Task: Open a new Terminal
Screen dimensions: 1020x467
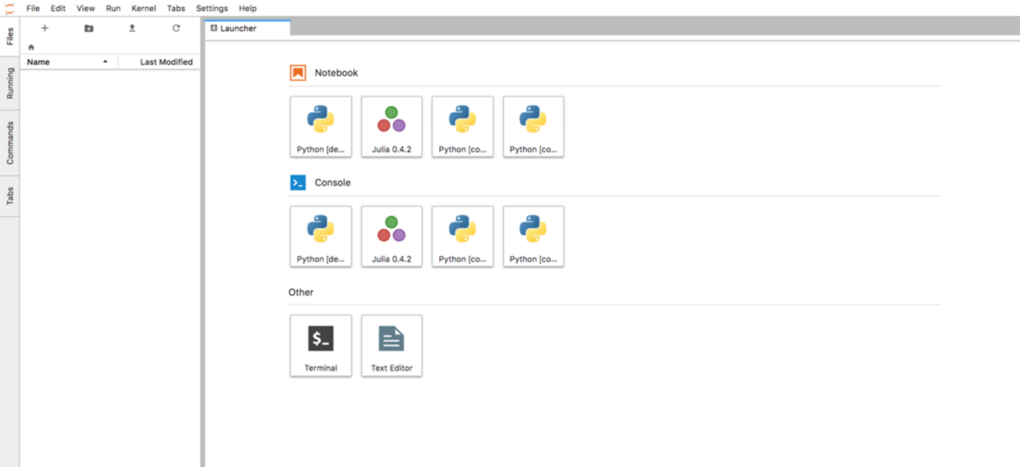Action: 320,346
